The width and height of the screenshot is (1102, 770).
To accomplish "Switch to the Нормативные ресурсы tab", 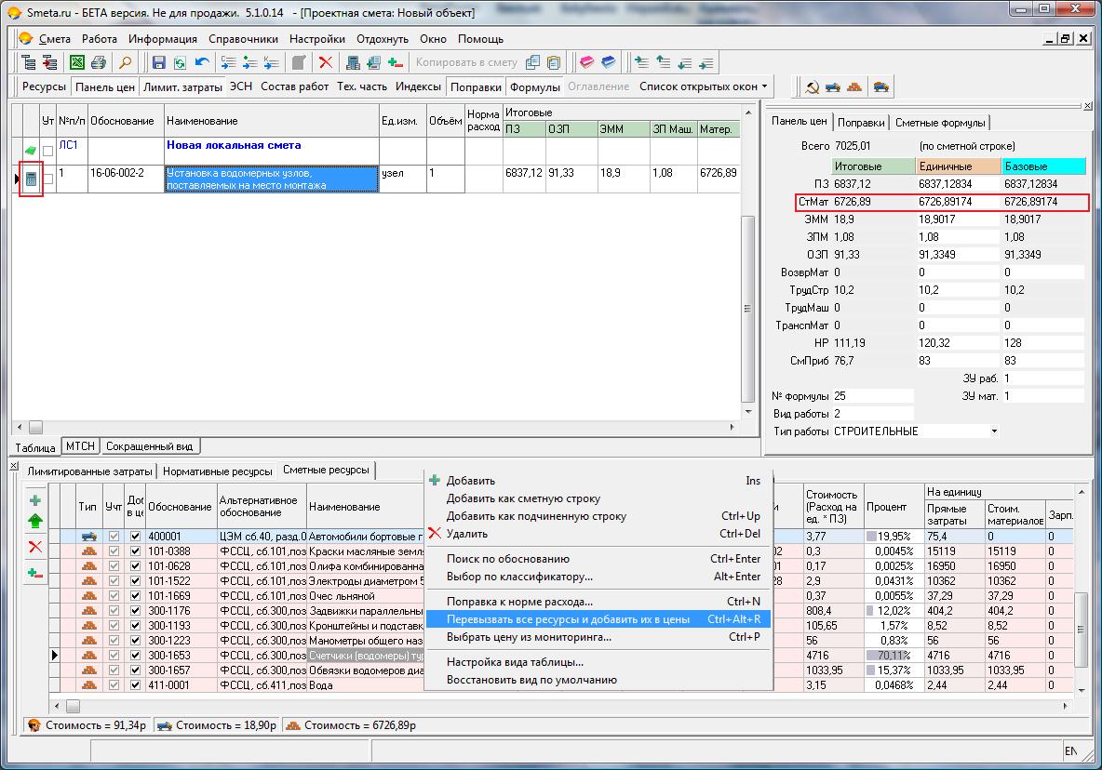I will point(219,471).
